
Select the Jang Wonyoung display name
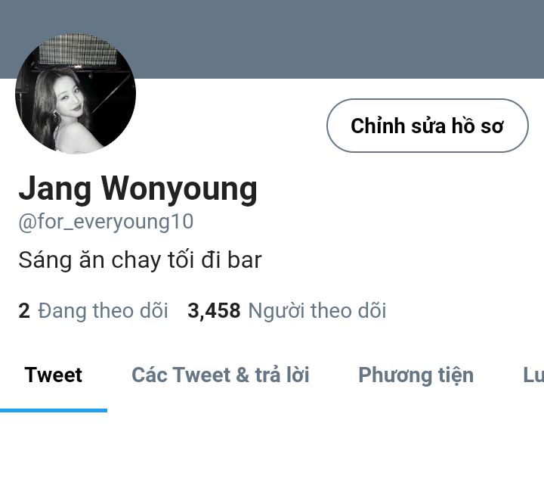point(138,189)
